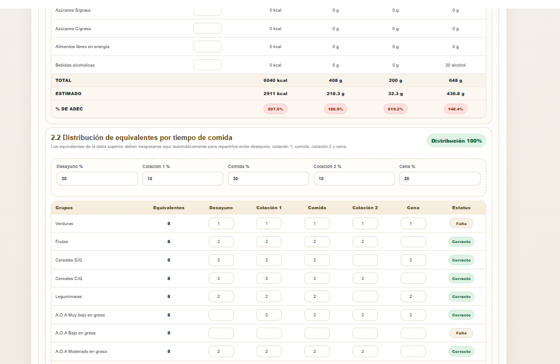Click the Cereales S/G Colación 2 cell

point(365,260)
